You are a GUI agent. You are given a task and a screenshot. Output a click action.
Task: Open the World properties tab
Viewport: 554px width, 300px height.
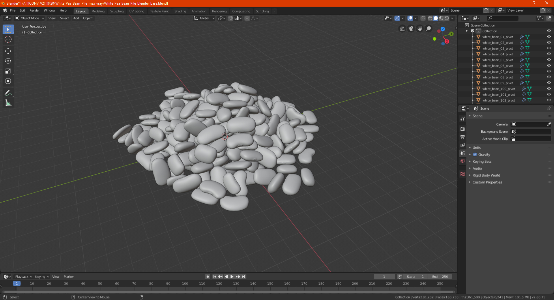463,161
